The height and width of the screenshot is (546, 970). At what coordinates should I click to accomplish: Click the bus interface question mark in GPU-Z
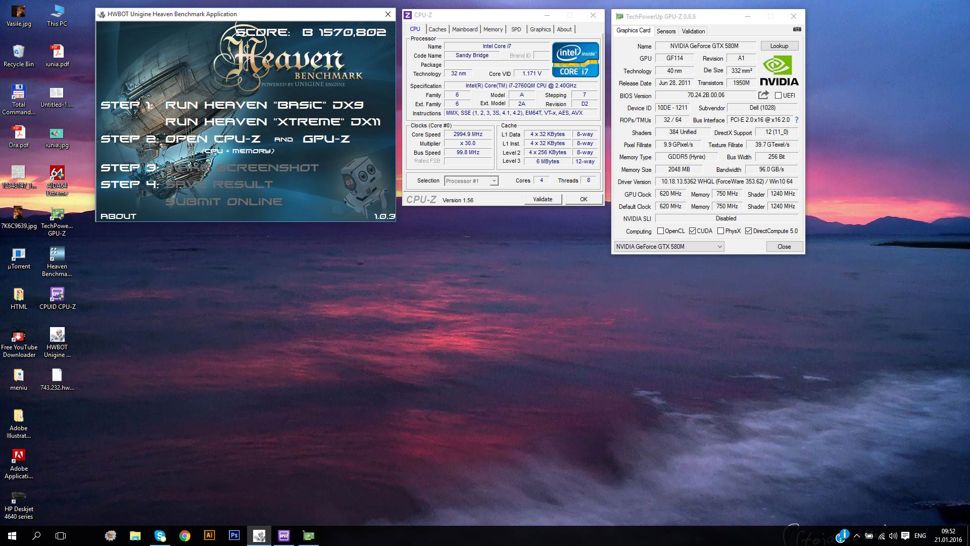click(797, 120)
